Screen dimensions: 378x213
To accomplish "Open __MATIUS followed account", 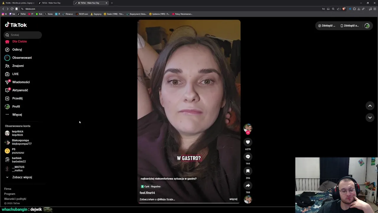I will coord(15,169).
